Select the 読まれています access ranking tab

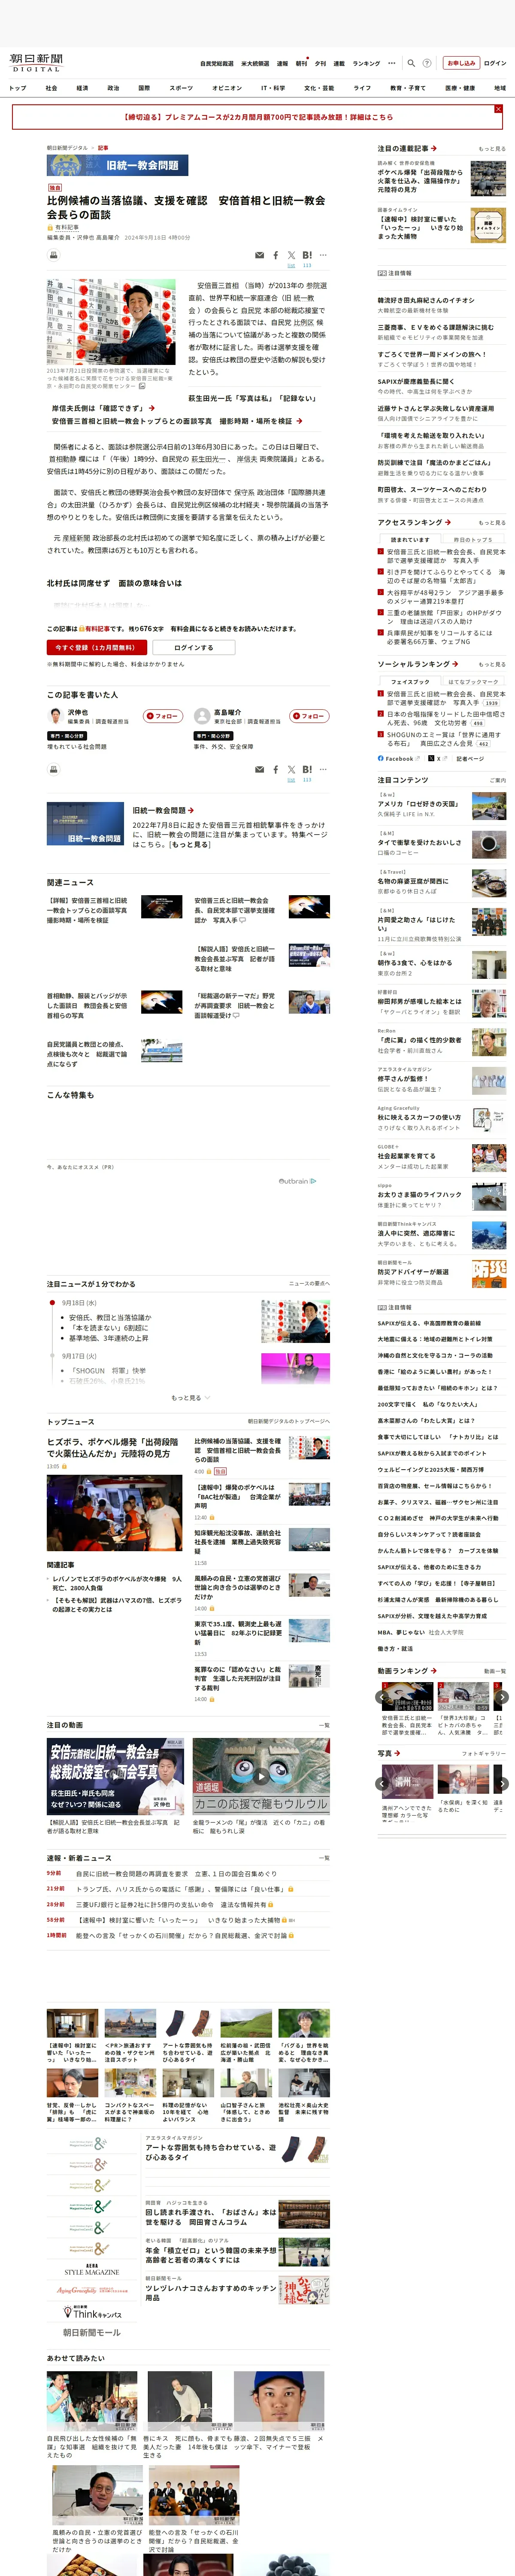pyautogui.click(x=410, y=539)
